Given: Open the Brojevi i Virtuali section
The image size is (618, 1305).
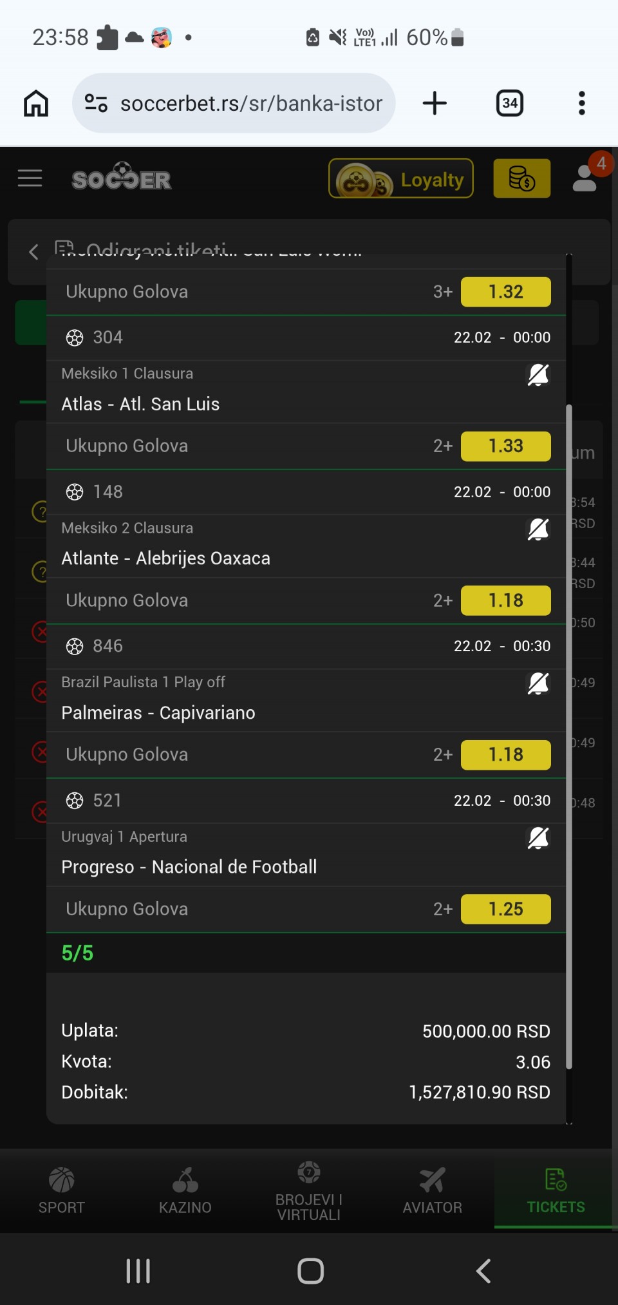Looking at the screenshot, I should (309, 1191).
